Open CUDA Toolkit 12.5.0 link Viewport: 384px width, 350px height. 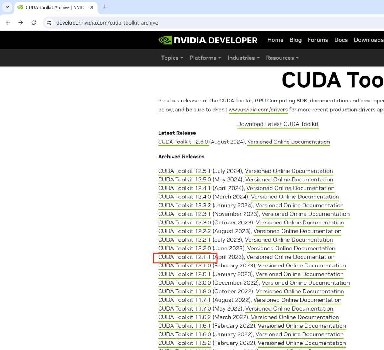tap(185, 180)
